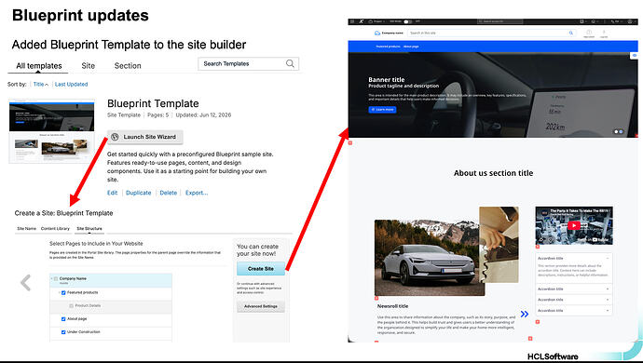Toggle the Edit Mode switch
Viewport: 643px width, 363px height.
pyautogui.click(x=407, y=21)
